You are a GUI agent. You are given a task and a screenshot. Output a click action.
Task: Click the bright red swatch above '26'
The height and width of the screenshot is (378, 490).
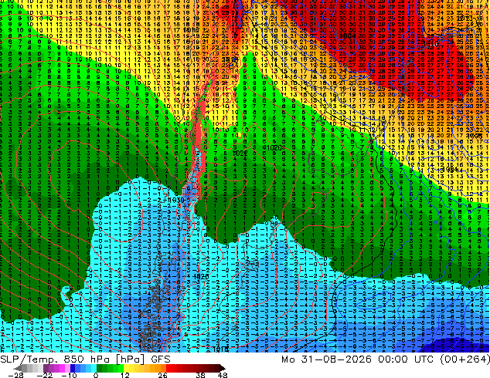tap(168, 368)
